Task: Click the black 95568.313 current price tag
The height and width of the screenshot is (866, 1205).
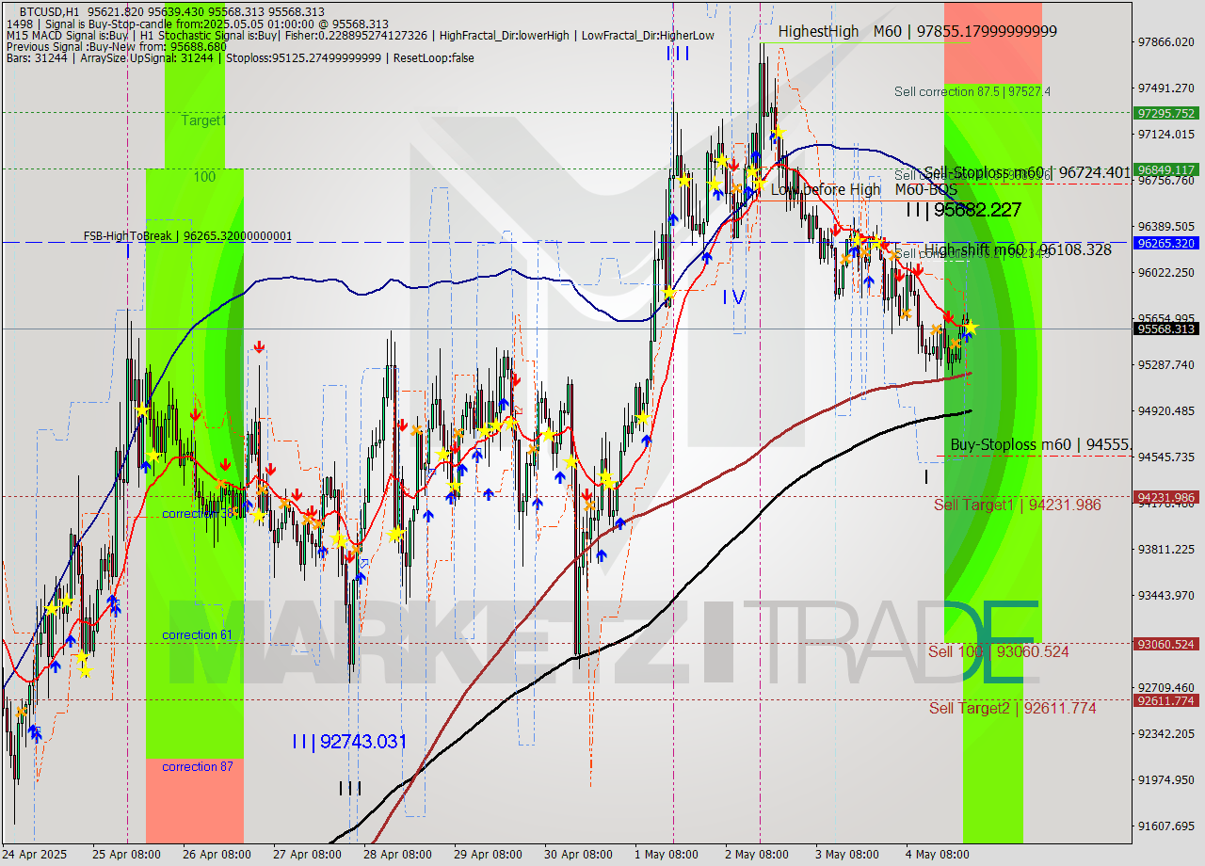Action: (x=1164, y=329)
